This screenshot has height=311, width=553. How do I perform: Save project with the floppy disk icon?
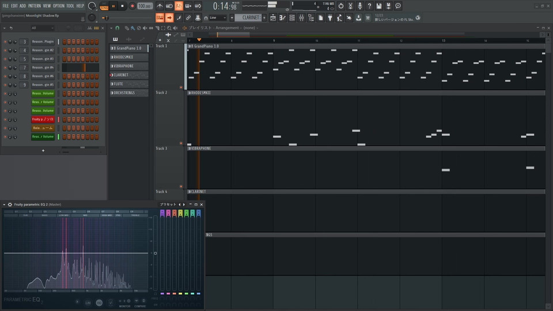(x=379, y=6)
